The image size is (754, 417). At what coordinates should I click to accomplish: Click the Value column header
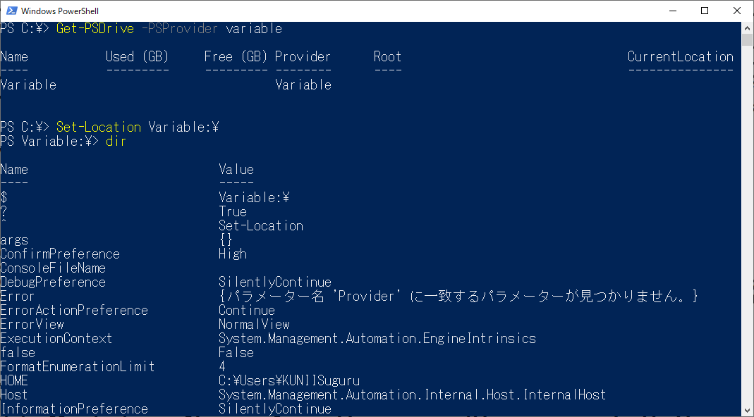236,169
